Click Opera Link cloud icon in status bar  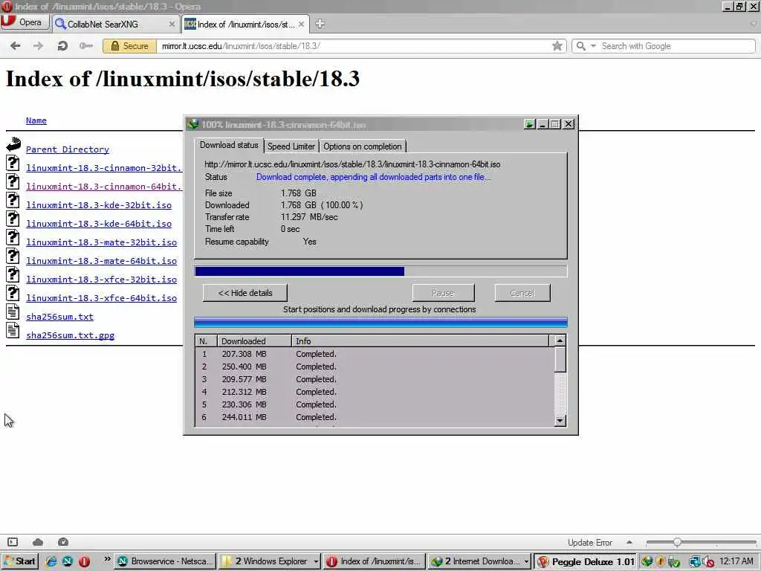[38, 542]
